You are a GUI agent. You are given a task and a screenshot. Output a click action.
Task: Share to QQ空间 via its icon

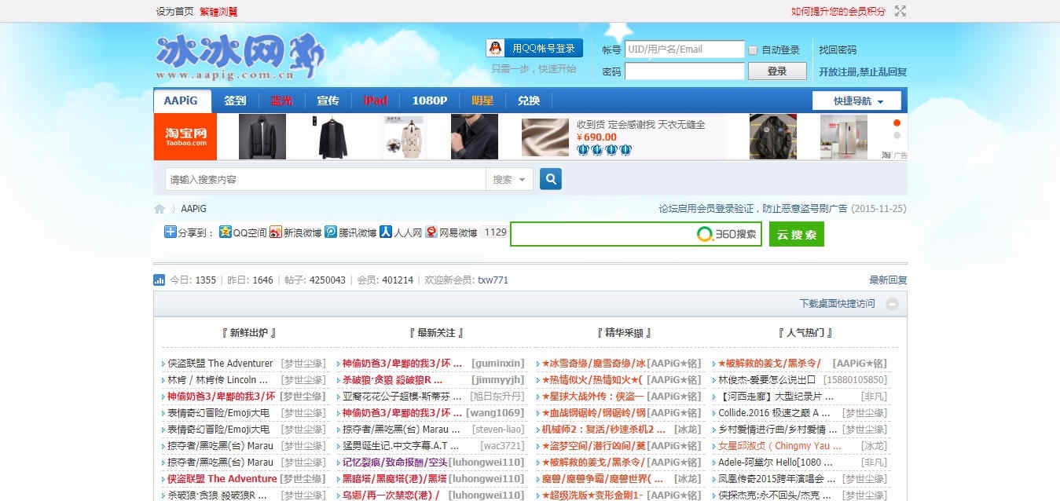click(226, 232)
